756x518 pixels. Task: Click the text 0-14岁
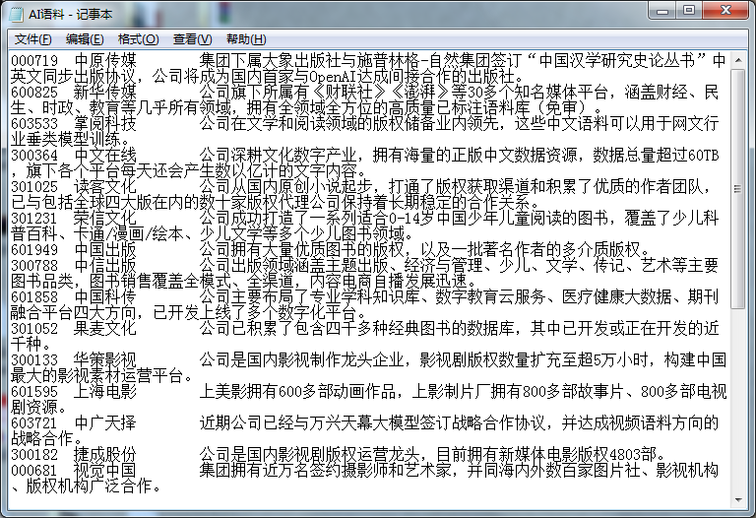411,219
